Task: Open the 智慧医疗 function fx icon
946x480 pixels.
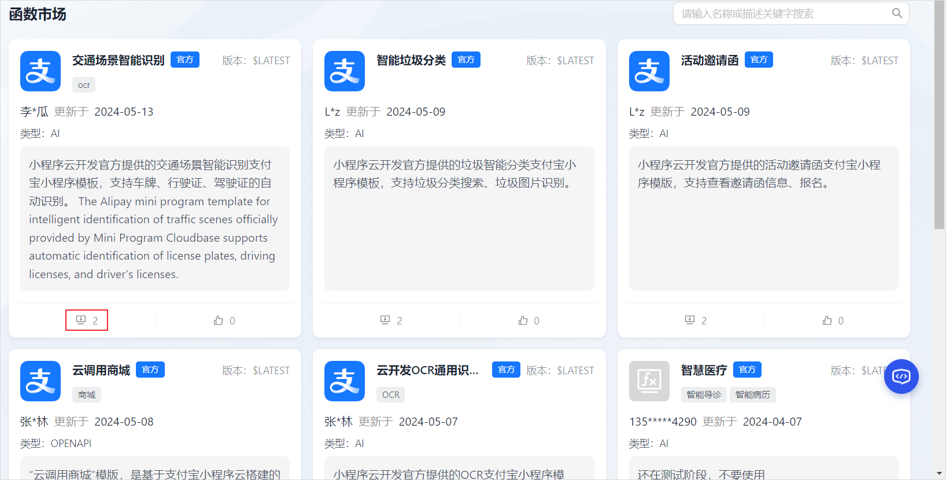Action: coord(649,381)
